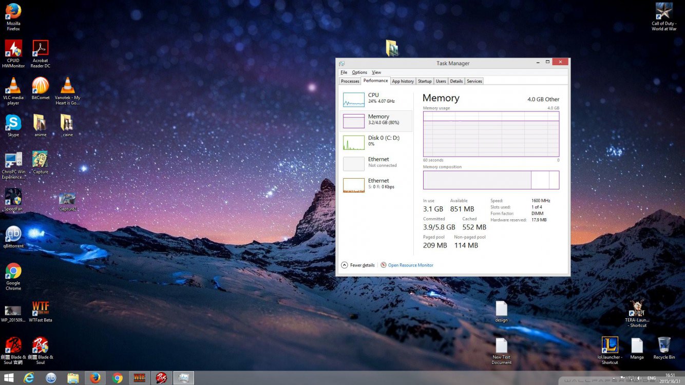Switch to the App history tab

[x=403, y=81]
